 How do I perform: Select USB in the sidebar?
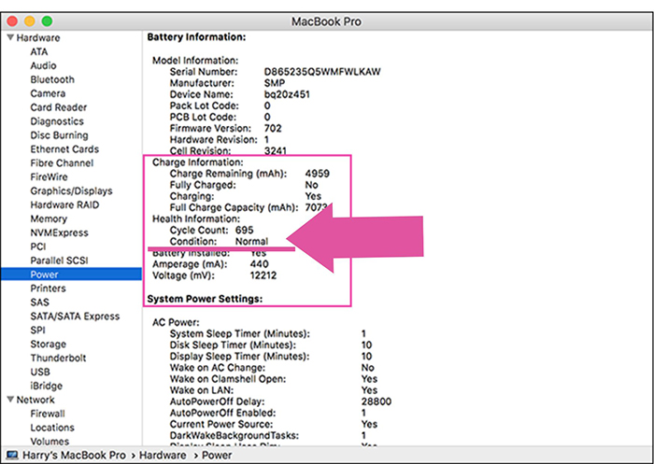(40, 372)
